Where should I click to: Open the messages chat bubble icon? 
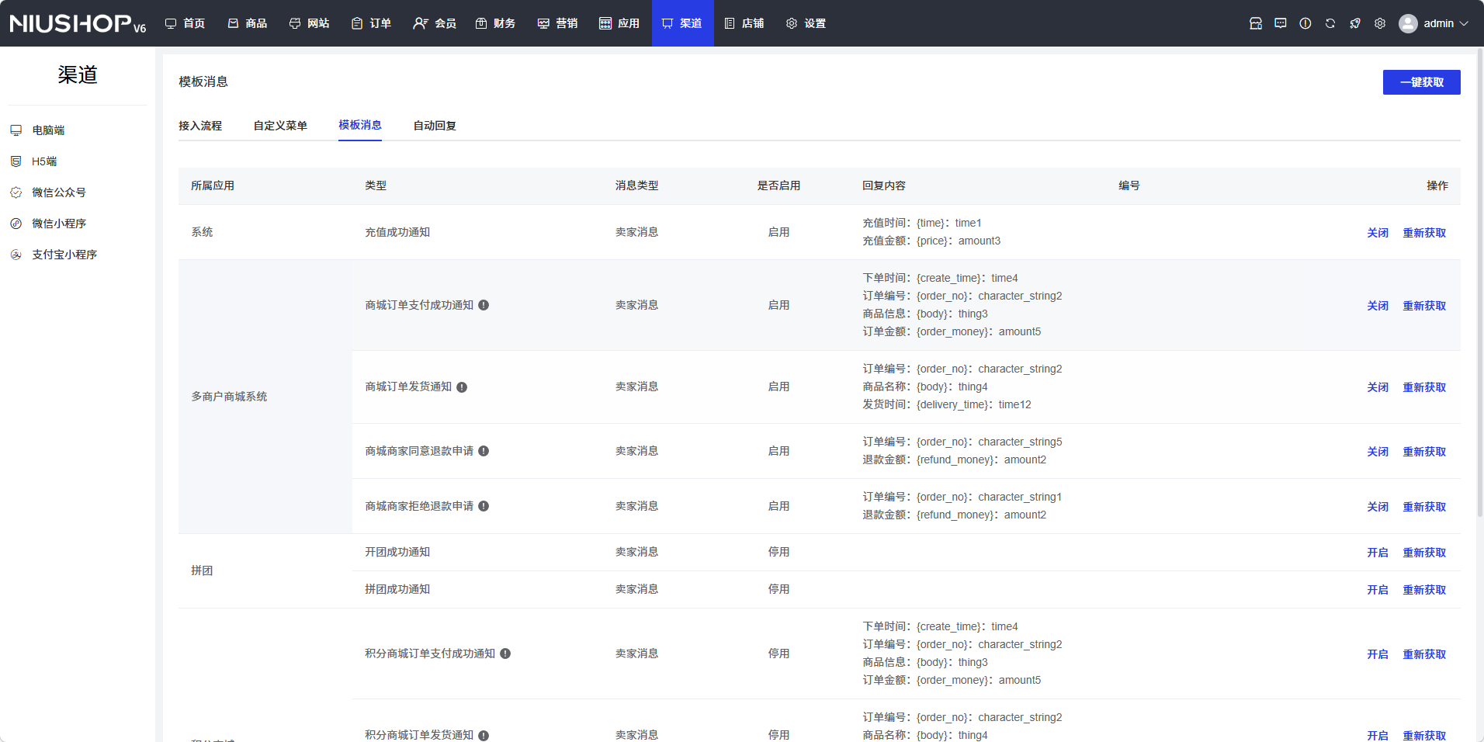coord(1281,23)
